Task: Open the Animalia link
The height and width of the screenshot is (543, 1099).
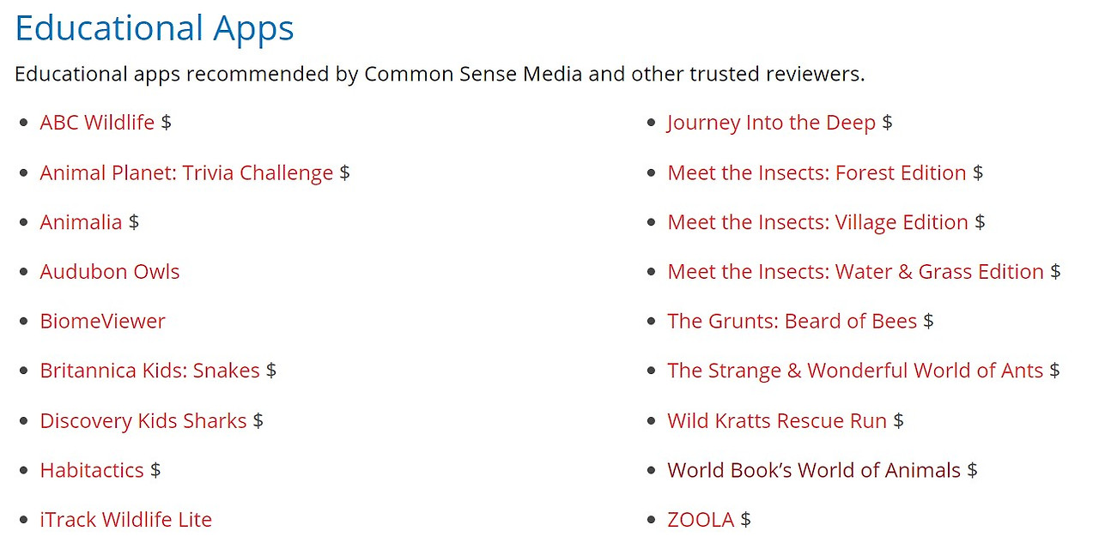Action: pyautogui.click(x=81, y=222)
